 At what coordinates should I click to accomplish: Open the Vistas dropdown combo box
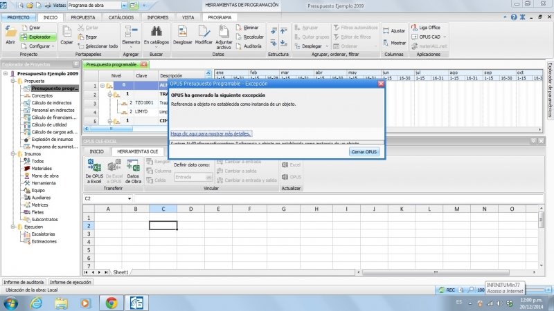coord(124,5)
